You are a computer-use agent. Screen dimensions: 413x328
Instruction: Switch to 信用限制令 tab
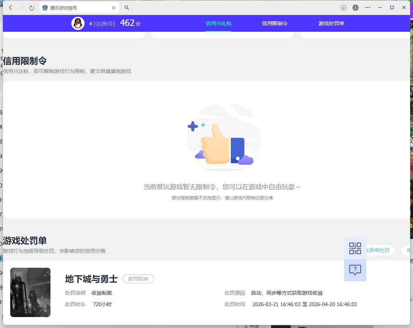pos(275,23)
